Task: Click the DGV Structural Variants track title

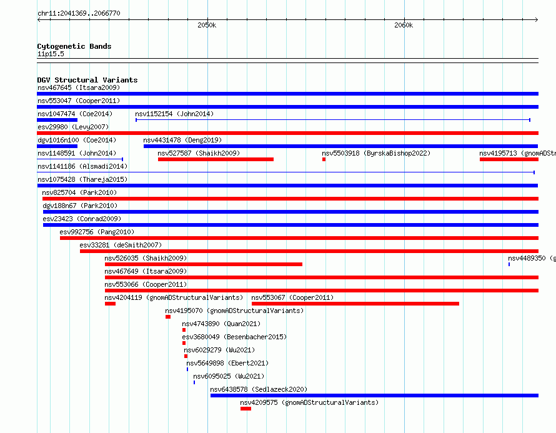Action: (x=87, y=80)
